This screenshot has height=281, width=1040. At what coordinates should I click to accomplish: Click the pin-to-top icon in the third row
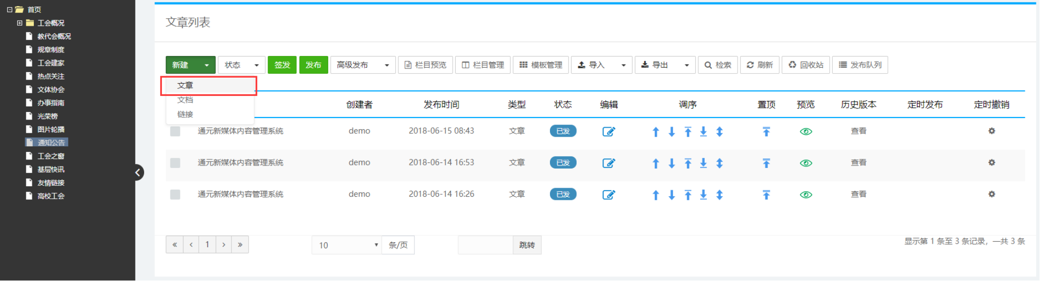click(766, 195)
